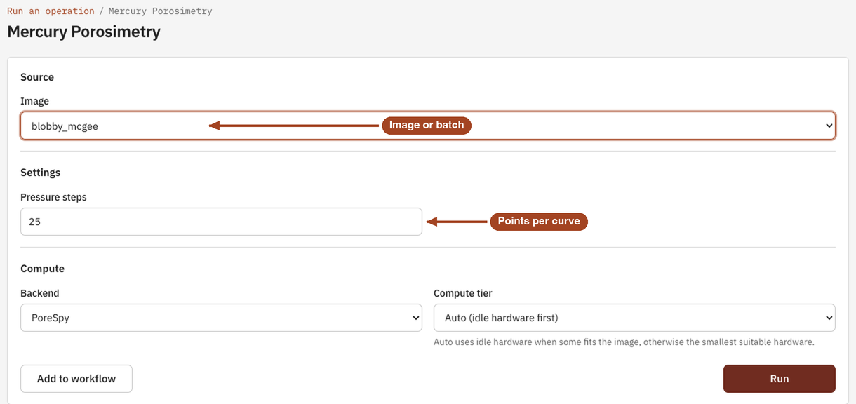Click the Backend field label

[40, 293]
